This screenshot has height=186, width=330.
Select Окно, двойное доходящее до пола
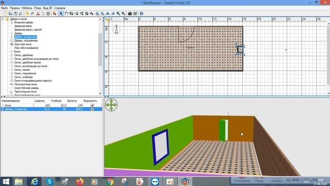pos(36,59)
